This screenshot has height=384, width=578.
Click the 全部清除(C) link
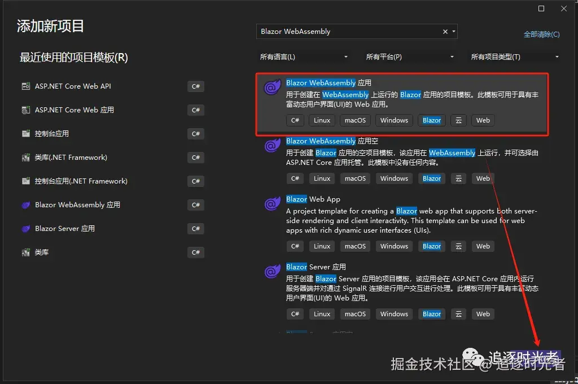point(541,34)
